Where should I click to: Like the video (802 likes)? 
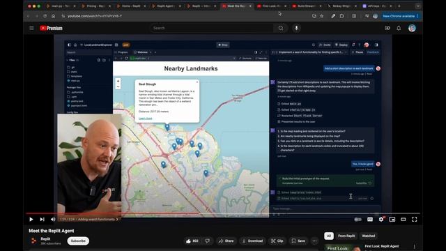tap(192, 241)
